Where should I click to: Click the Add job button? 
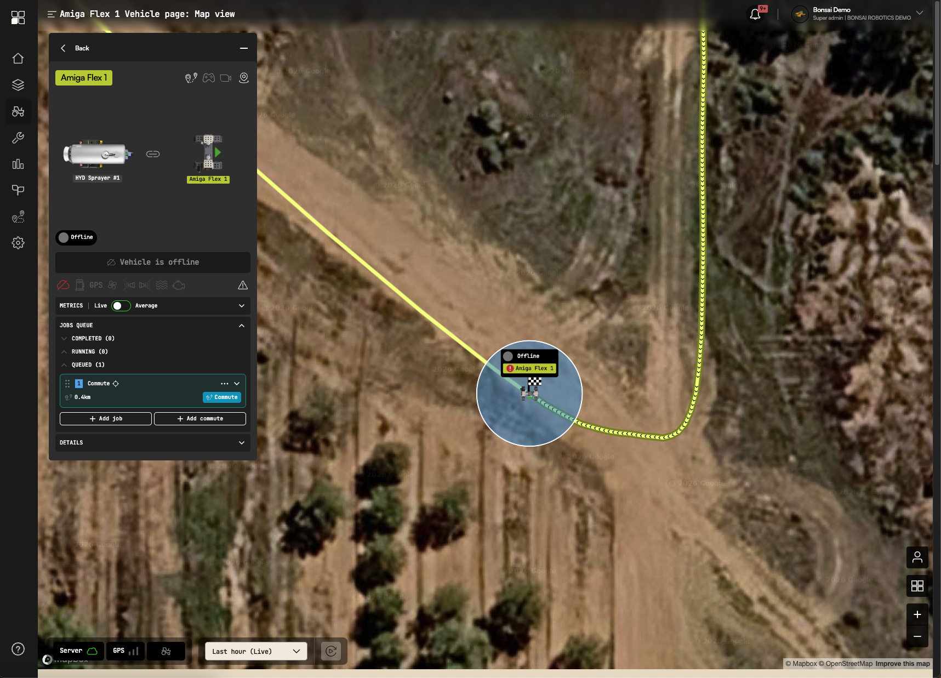(x=106, y=419)
